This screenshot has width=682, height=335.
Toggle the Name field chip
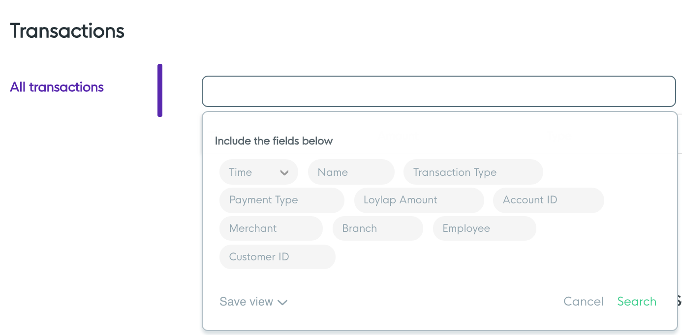coord(351,172)
